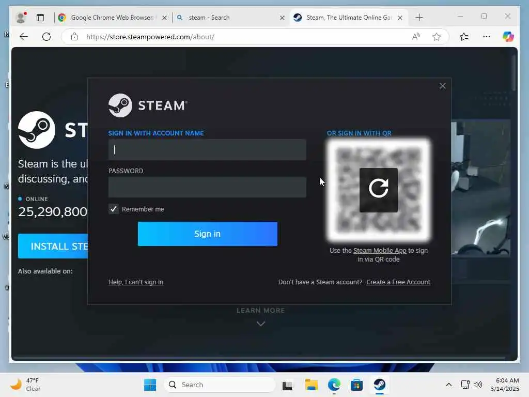
Task: Open Task View from taskbar
Action: [x=287, y=385]
